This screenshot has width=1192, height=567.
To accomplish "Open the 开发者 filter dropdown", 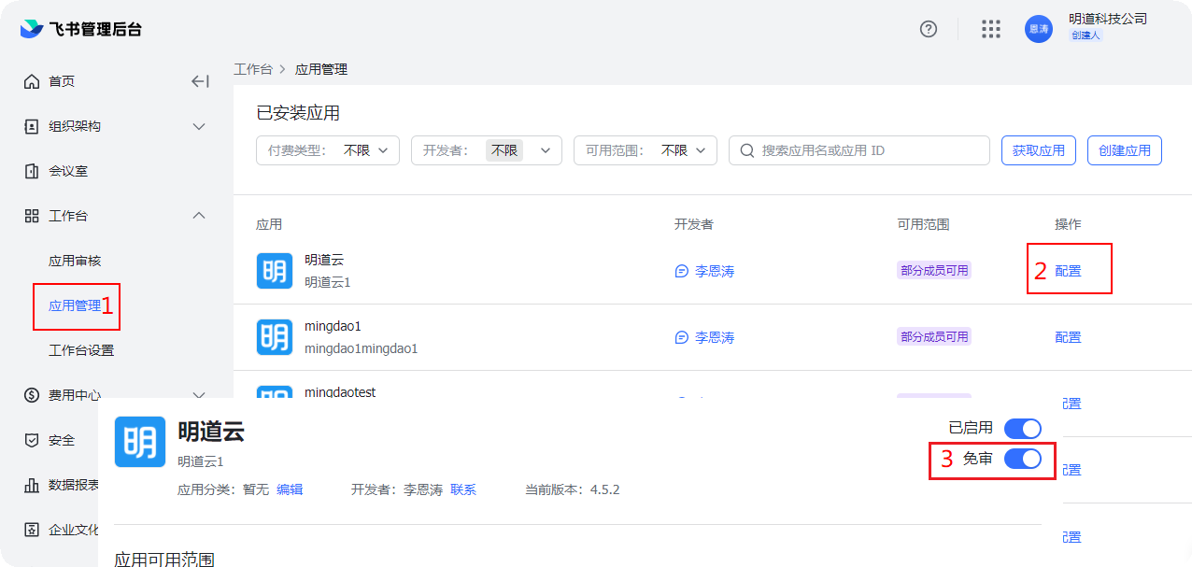I will (487, 150).
